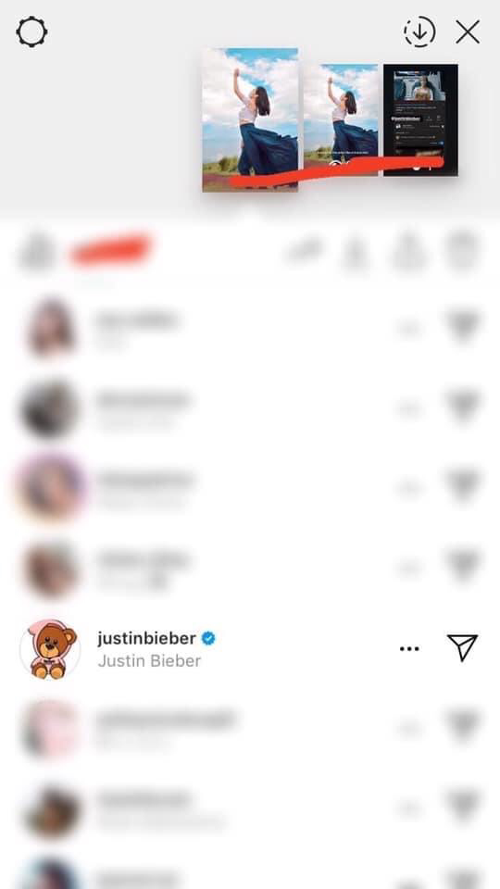
Task: Send a message to justinbieber via paper plane
Action: (x=463, y=647)
